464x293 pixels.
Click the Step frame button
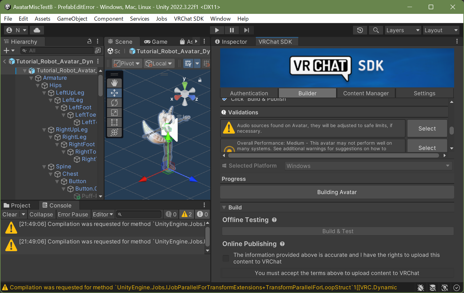tap(247, 30)
